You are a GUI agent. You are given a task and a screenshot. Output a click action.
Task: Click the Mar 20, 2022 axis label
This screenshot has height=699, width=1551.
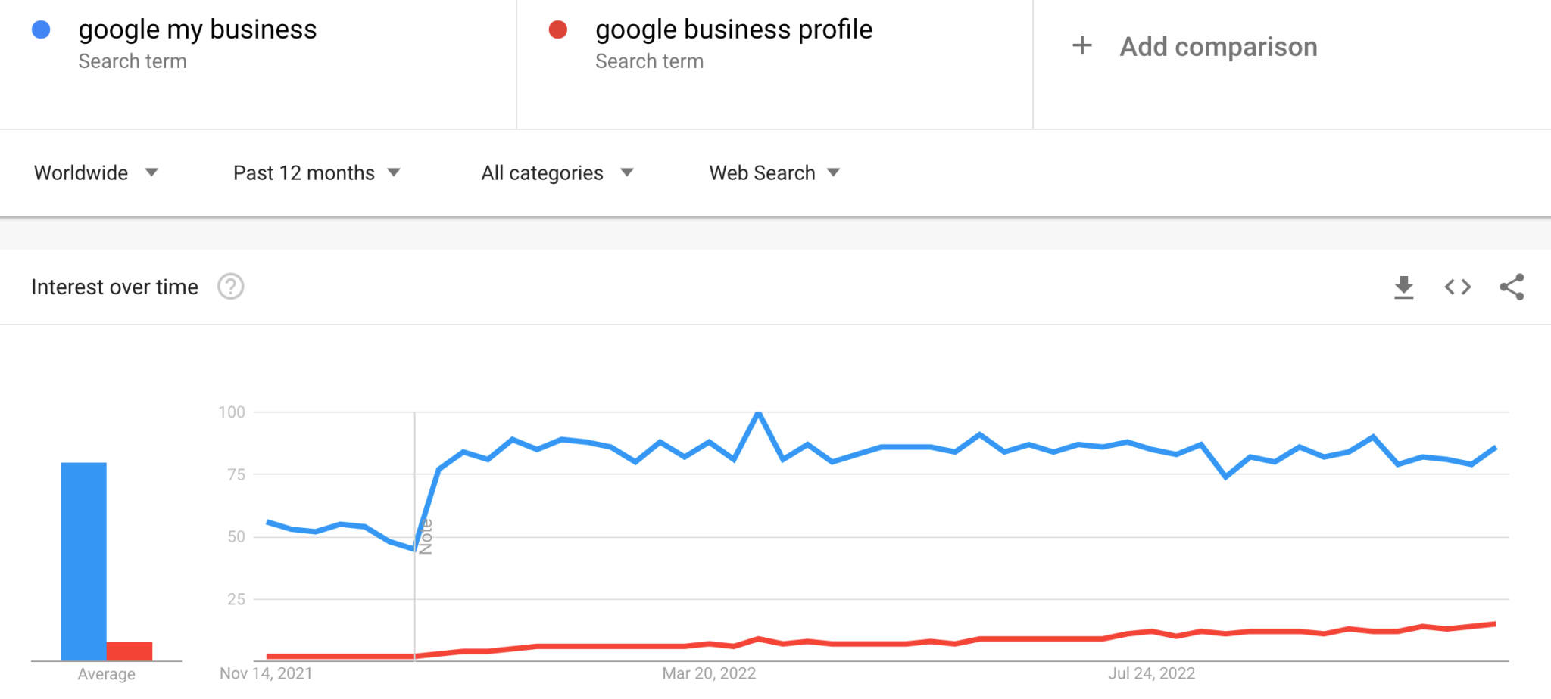click(709, 673)
